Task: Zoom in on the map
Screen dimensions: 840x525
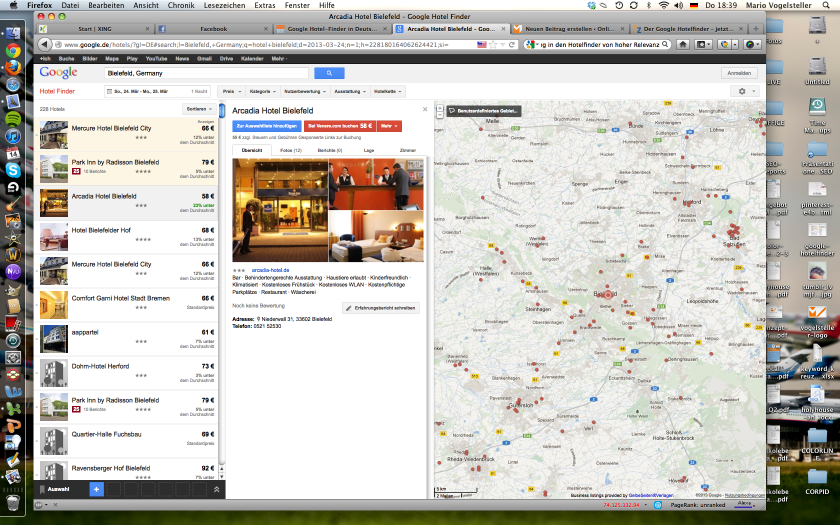Action: [439, 108]
